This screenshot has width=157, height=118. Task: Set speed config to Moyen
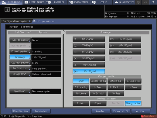tap(98, 103)
